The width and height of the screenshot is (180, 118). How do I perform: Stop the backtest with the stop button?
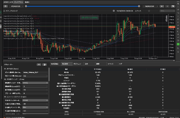tap(167, 6)
